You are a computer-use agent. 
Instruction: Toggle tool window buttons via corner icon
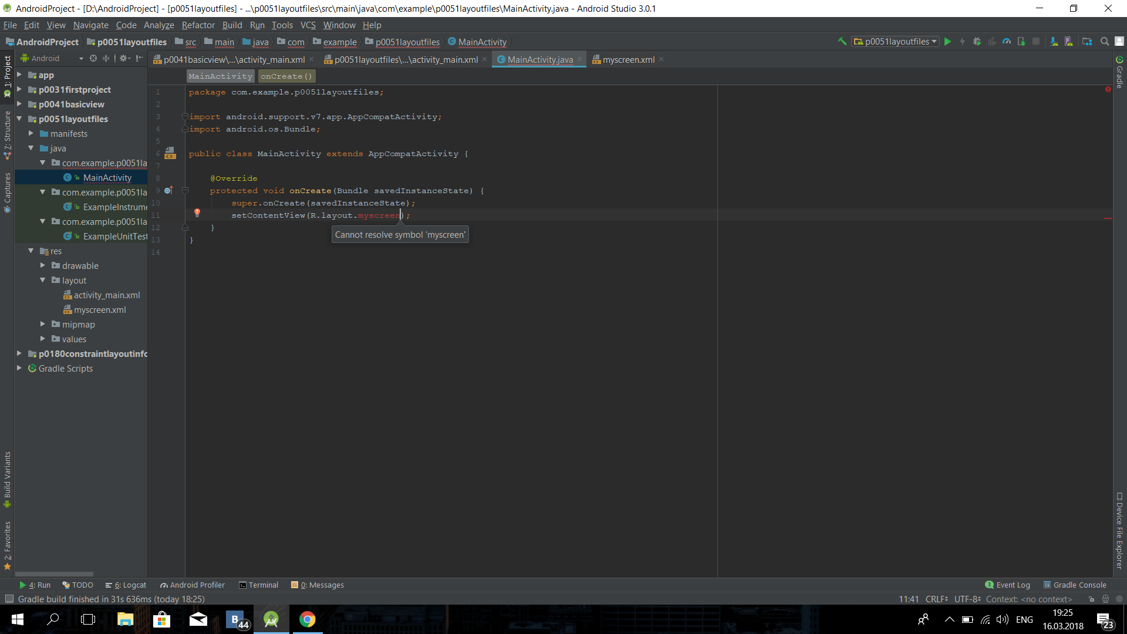[9, 599]
